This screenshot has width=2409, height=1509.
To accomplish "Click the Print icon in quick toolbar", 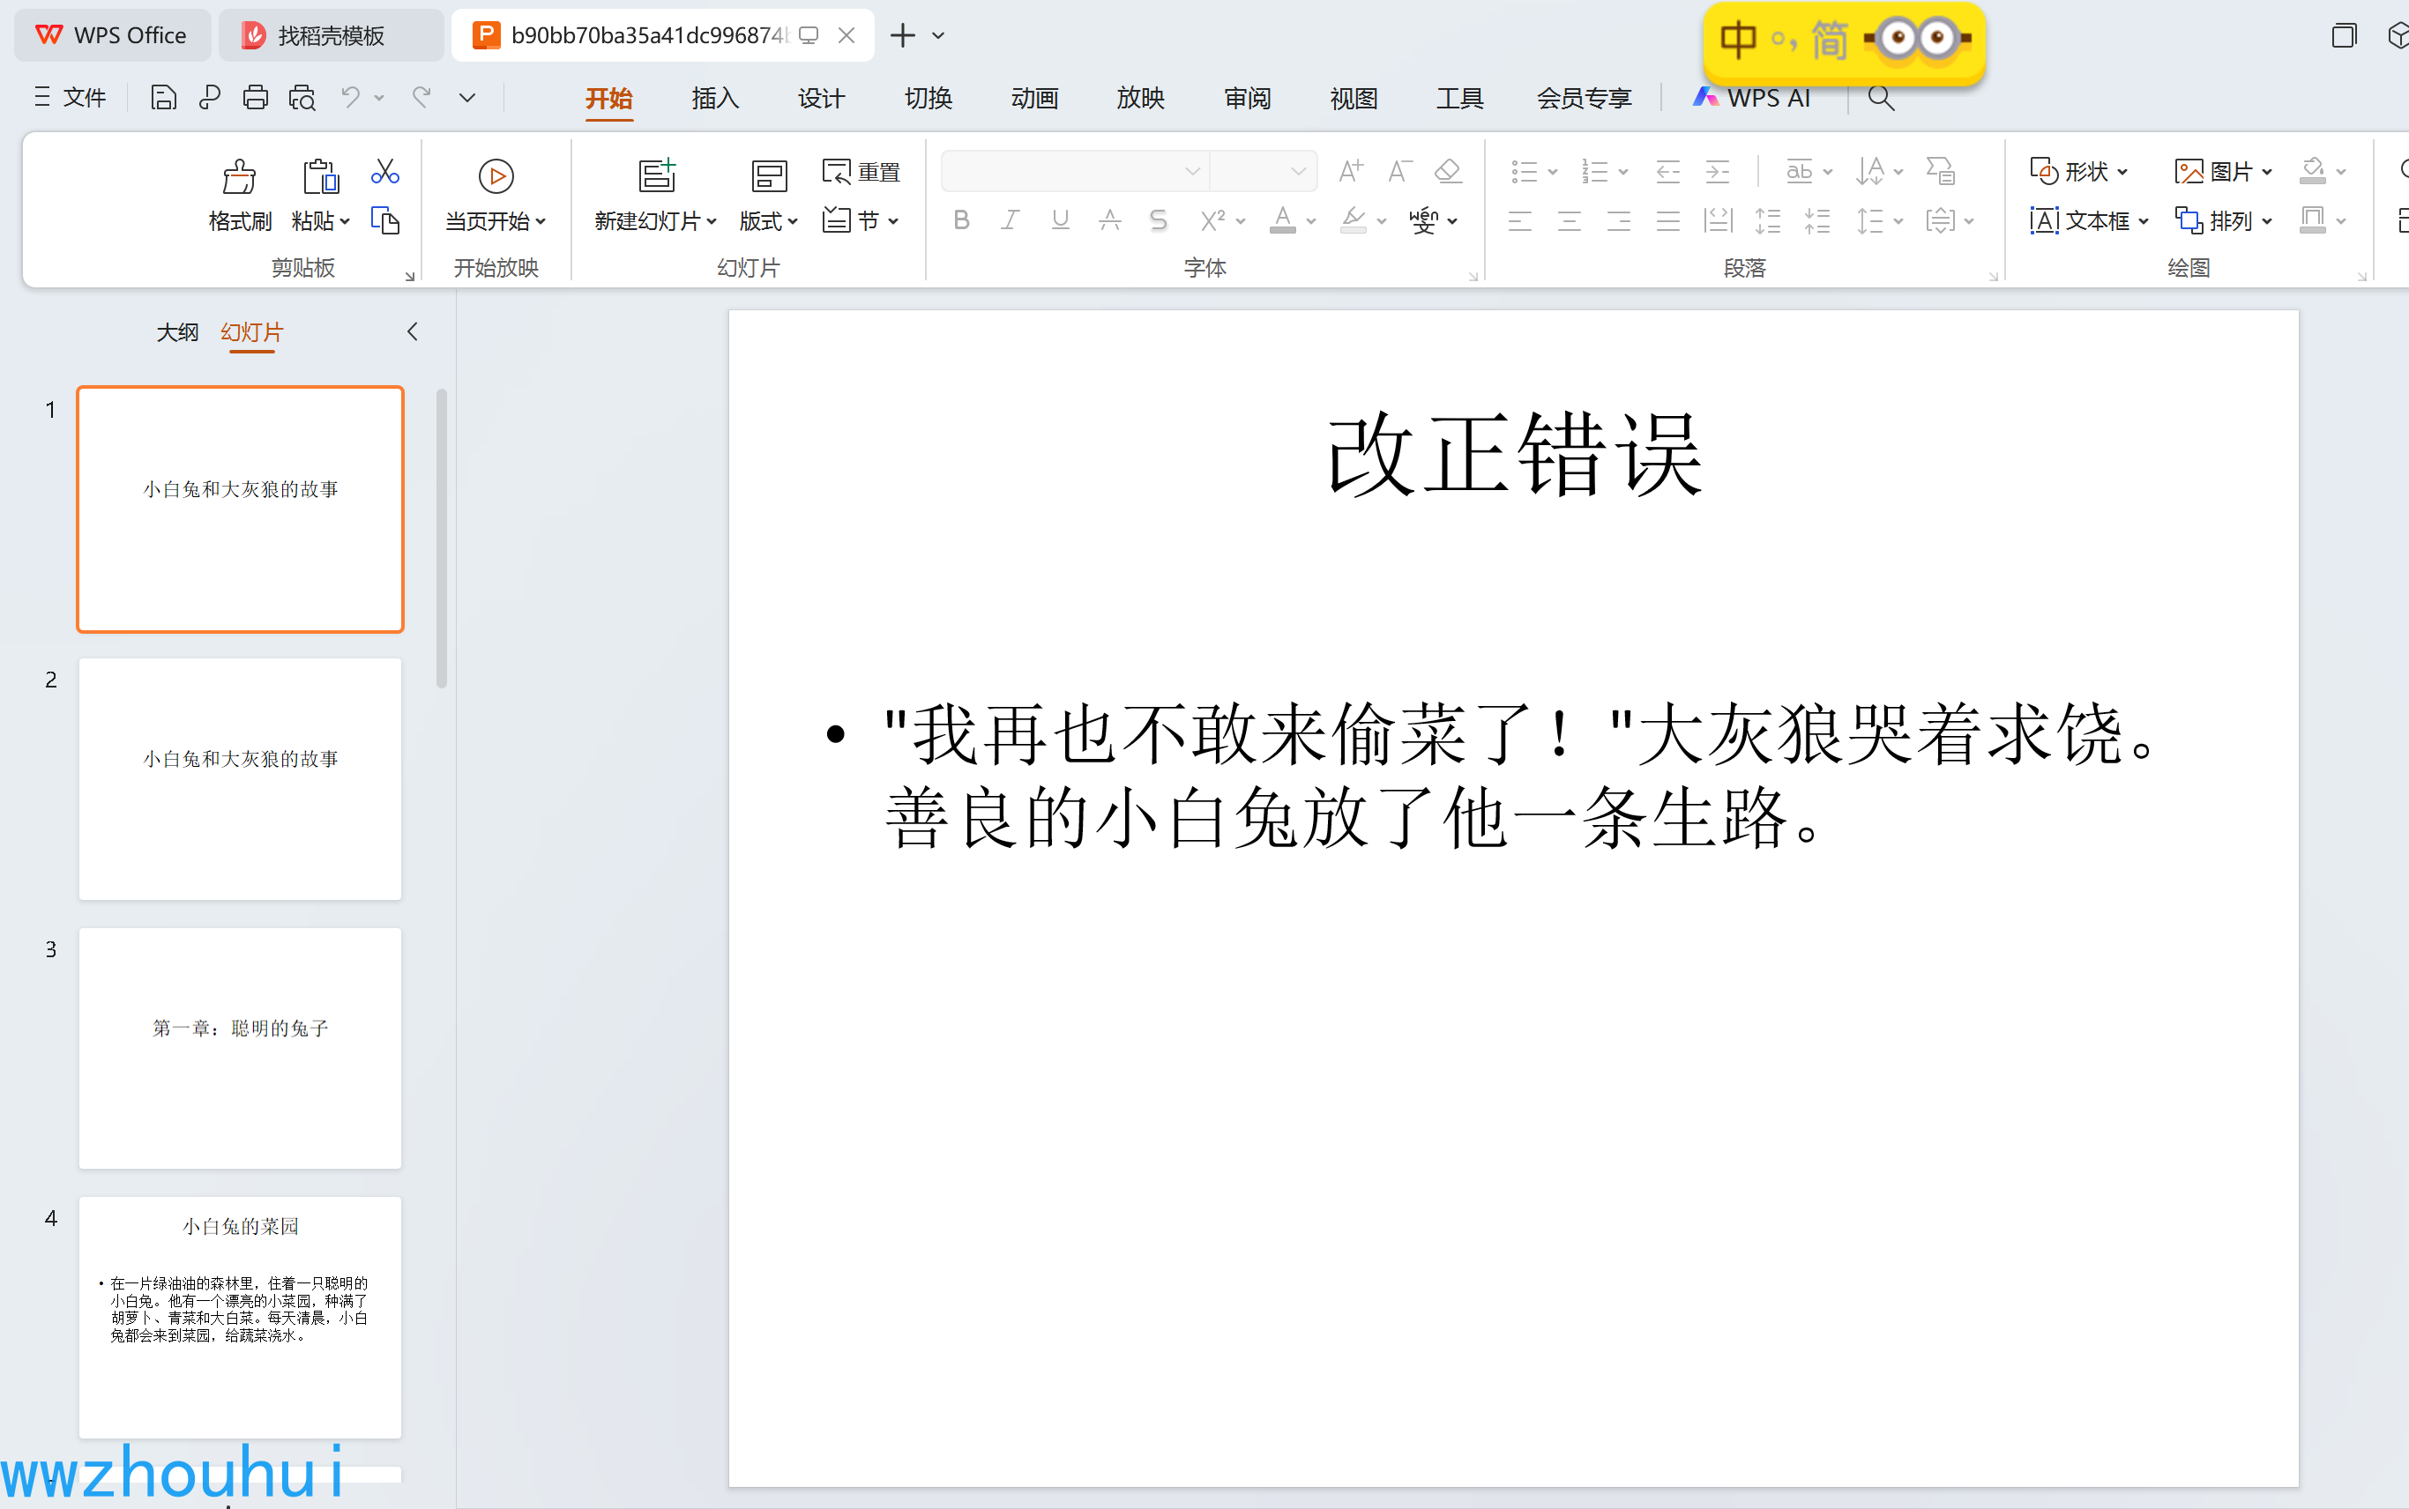I will (256, 98).
